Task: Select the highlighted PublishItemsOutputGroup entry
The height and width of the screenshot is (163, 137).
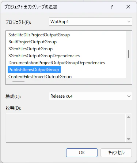Action: tap(34, 70)
